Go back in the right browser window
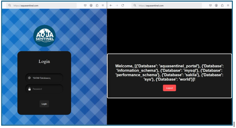The width and height of the screenshot is (236, 128). [111, 6]
